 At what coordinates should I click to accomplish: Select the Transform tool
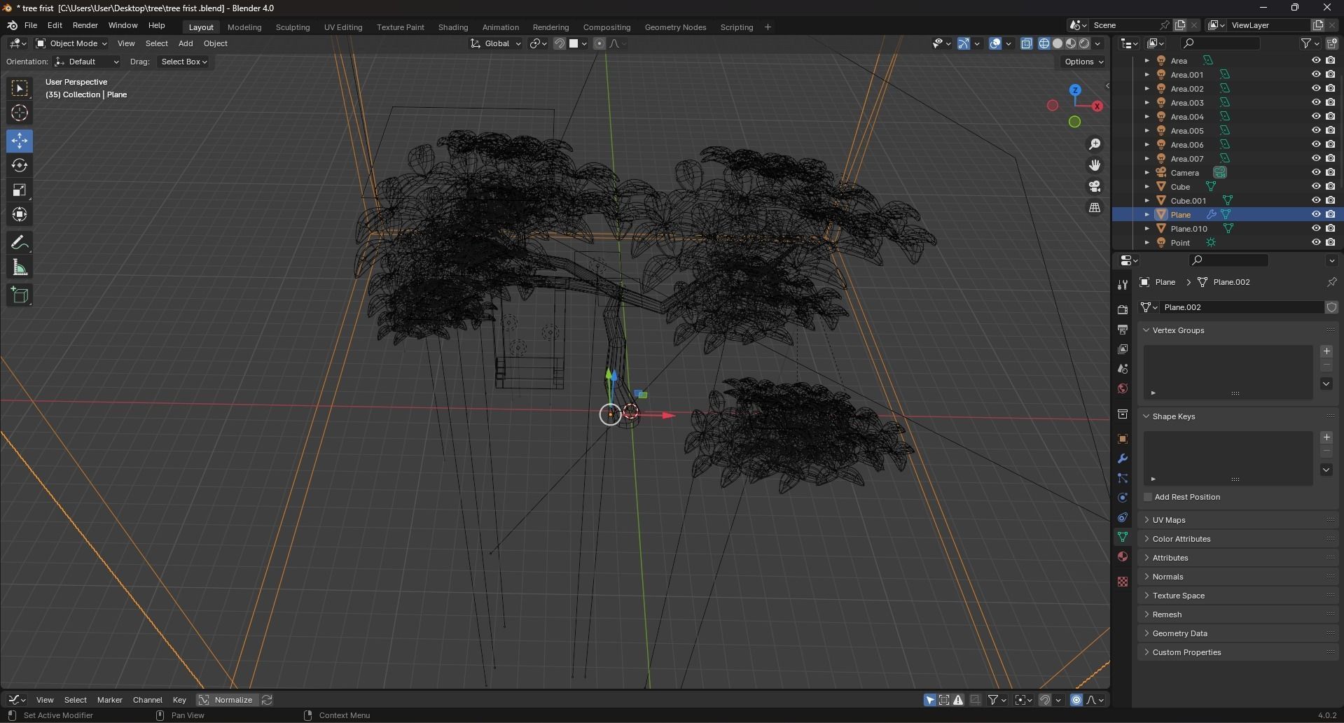click(20, 214)
